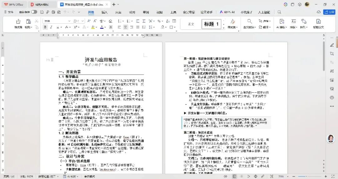Open new document tab with plus button
338x179 pixels.
(x=114, y=4)
